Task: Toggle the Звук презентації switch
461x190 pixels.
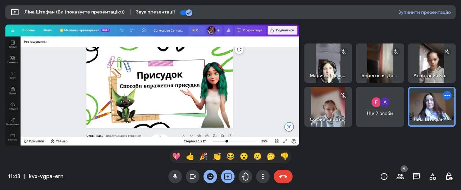Action: (x=186, y=12)
